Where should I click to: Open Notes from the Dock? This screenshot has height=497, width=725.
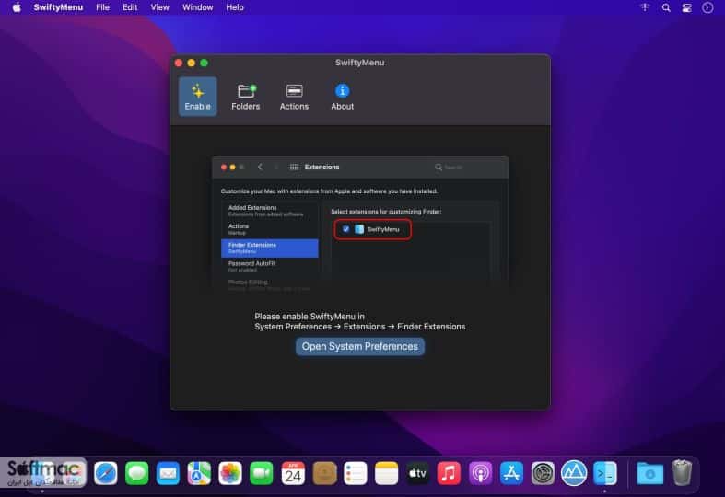pos(387,473)
